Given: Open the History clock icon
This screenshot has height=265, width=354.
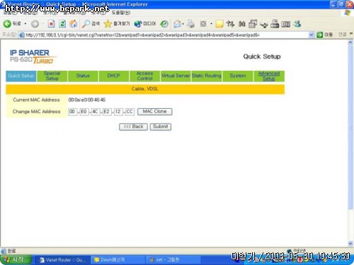Looking at the screenshot, I should pos(164,24).
